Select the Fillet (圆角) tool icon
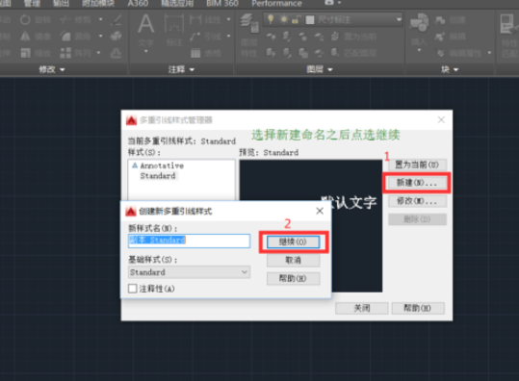 click(x=65, y=36)
